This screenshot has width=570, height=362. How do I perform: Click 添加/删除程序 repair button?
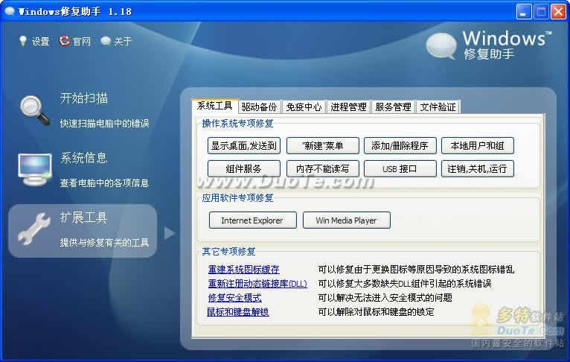(400, 146)
